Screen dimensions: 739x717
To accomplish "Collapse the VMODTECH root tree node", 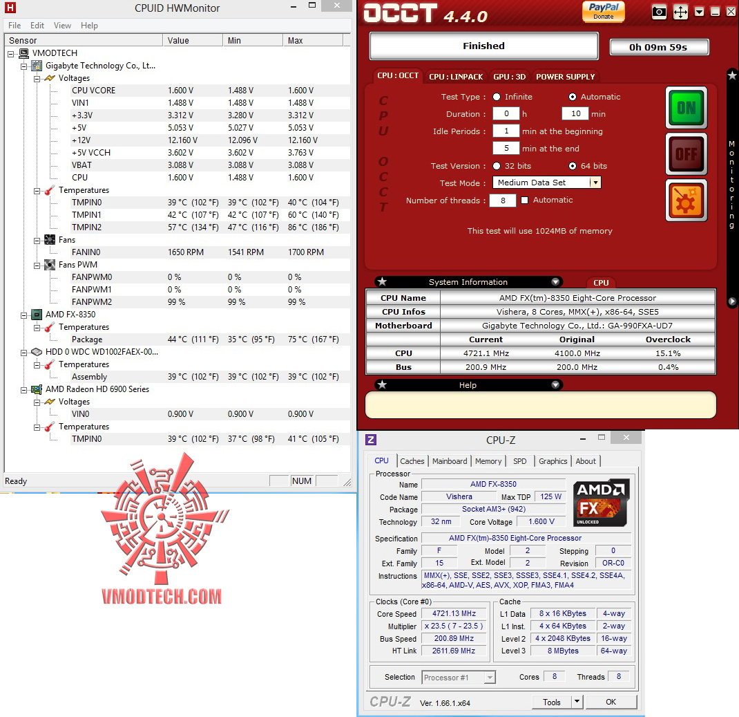I will pos(11,54).
